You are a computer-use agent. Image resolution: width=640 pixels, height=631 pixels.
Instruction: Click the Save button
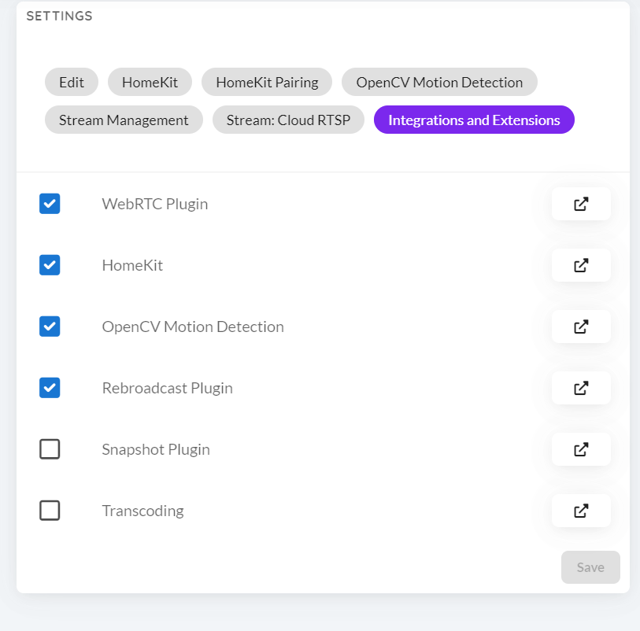tap(590, 566)
